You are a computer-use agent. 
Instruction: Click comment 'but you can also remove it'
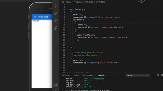(x=86, y=55)
